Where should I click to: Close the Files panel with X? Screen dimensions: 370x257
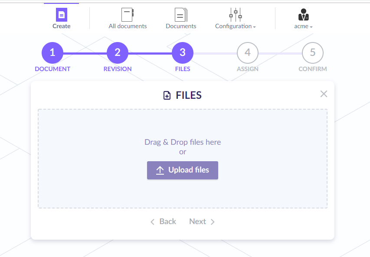(324, 94)
